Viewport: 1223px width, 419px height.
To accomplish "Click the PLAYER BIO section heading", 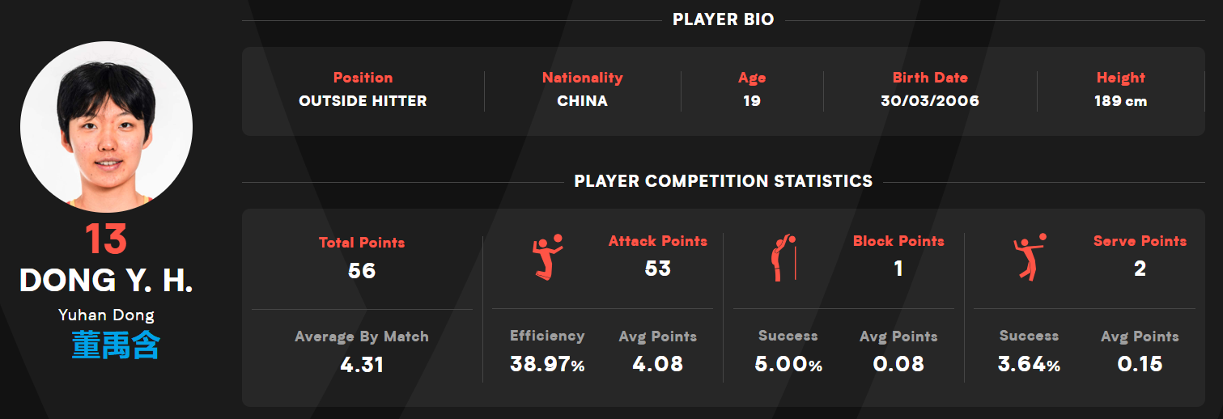I will point(724,19).
